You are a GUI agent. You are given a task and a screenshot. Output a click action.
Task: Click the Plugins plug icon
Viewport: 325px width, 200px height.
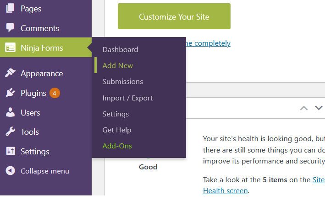point(11,93)
